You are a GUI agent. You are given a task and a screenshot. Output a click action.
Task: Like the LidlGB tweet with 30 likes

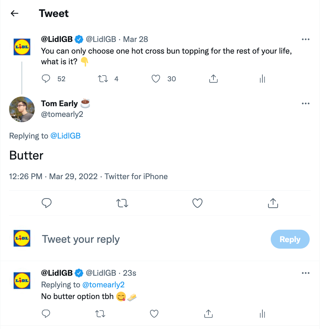[156, 79]
